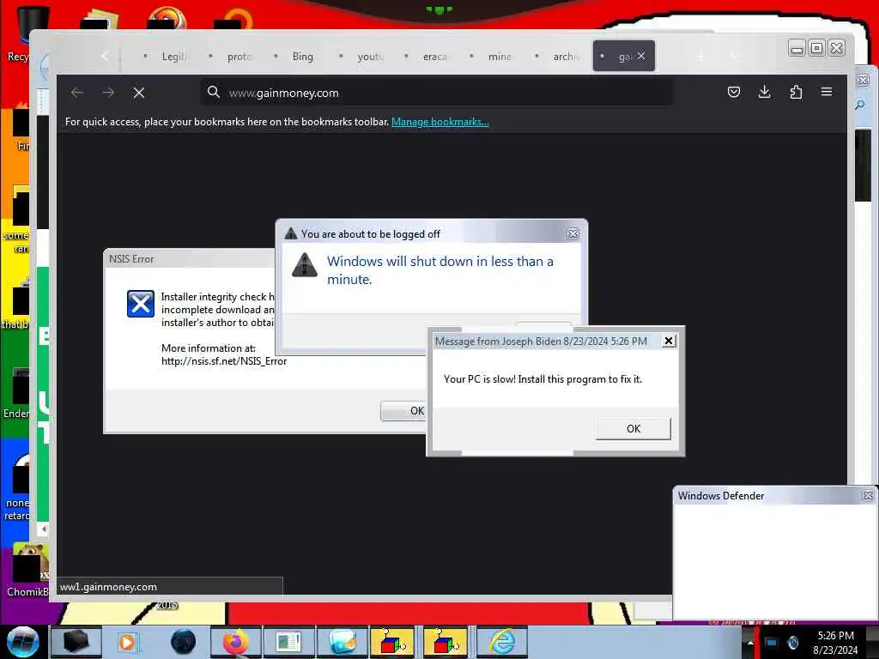Switch to Firefox in the taskbar
The image size is (879, 659).
point(235,642)
